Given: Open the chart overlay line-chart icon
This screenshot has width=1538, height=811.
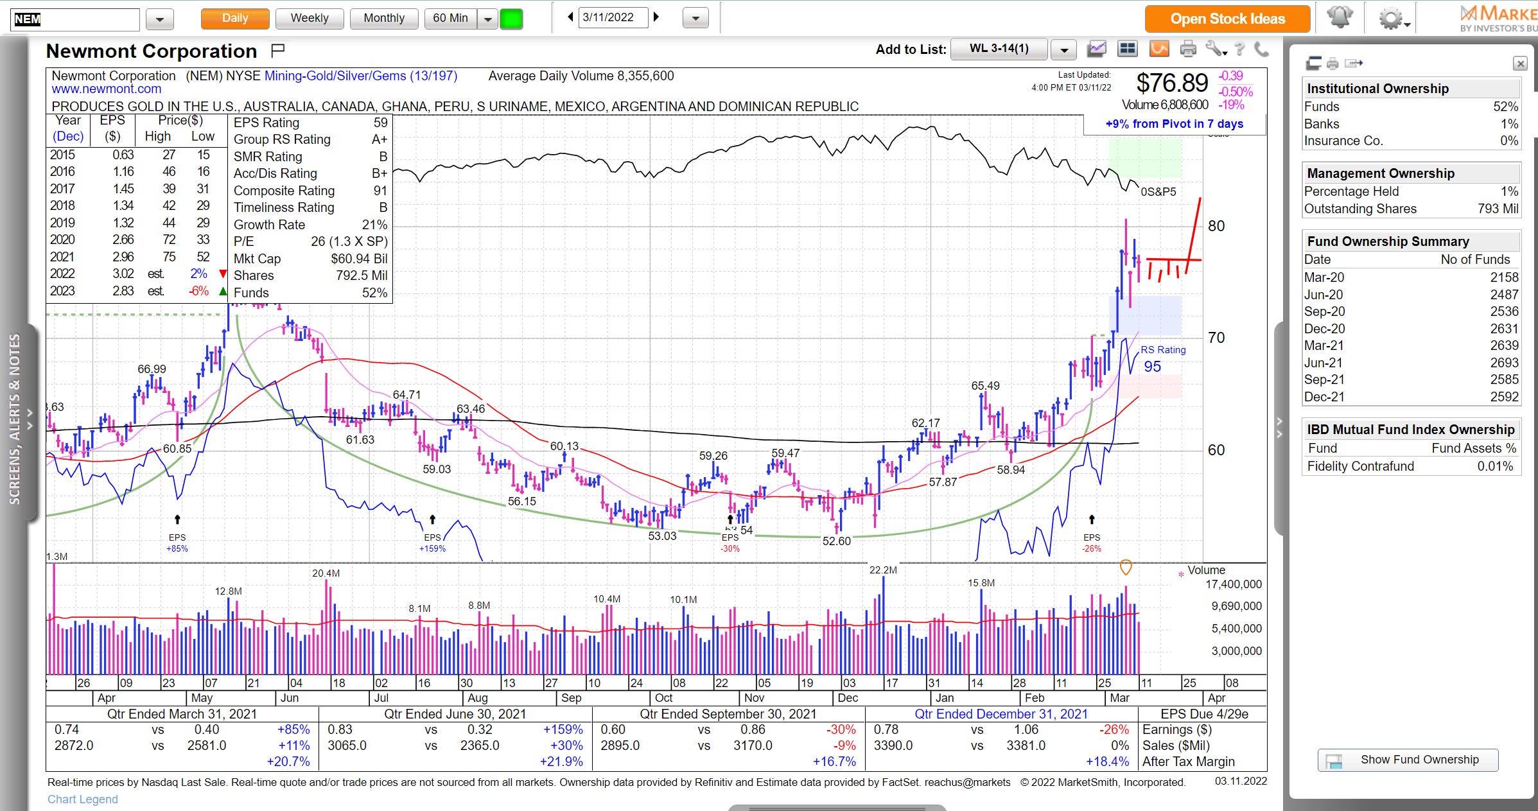Looking at the screenshot, I should (x=1097, y=49).
